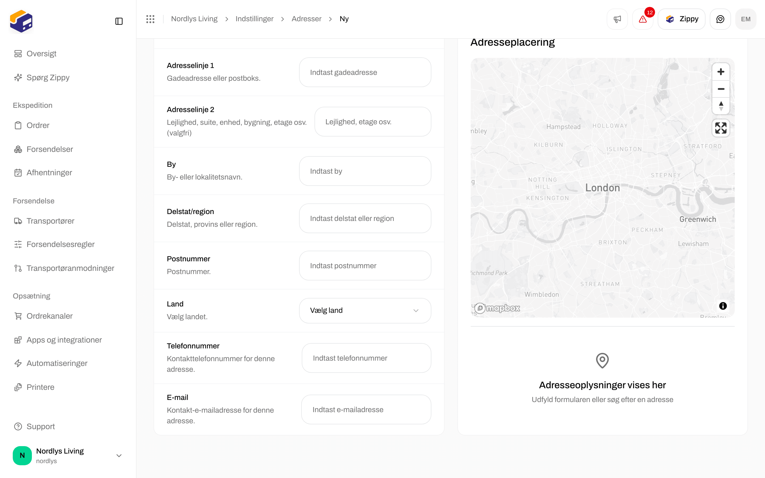Focus the Telefonnummer field
This screenshot has width=765, height=478.
pos(366,358)
